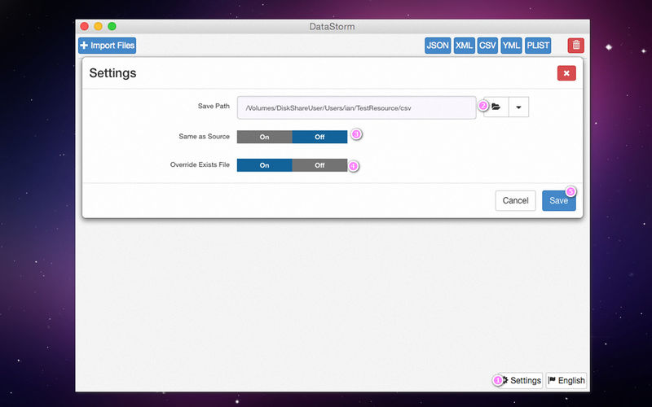Expand the Save Path dropdown arrow
This screenshot has height=407, width=652.
(518, 107)
